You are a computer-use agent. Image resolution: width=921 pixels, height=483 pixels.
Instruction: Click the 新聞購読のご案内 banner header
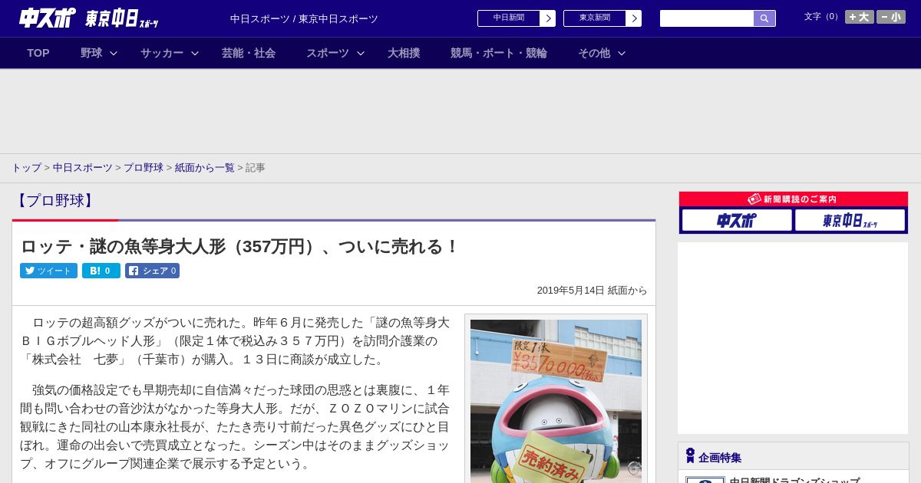click(794, 199)
